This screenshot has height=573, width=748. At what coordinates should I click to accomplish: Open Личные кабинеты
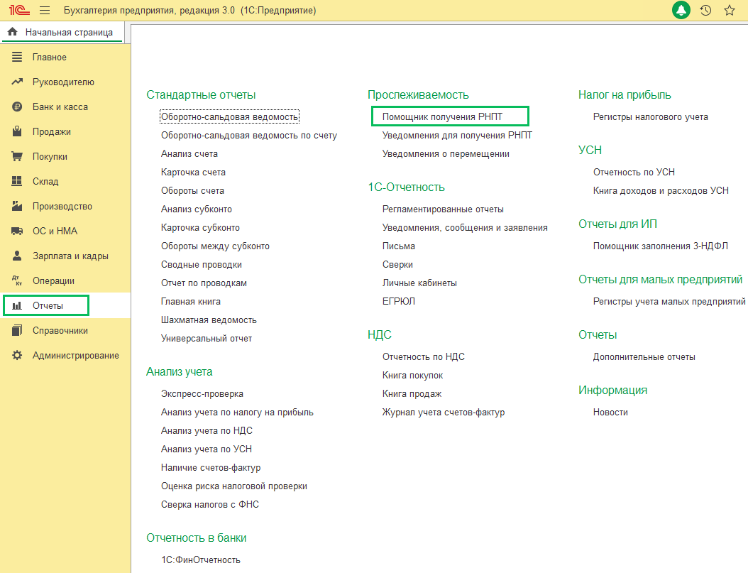point(420,283)
